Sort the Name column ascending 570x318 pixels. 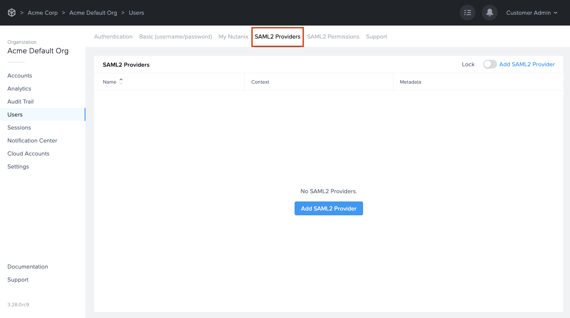pyautogui.click(x=121, y=80)
